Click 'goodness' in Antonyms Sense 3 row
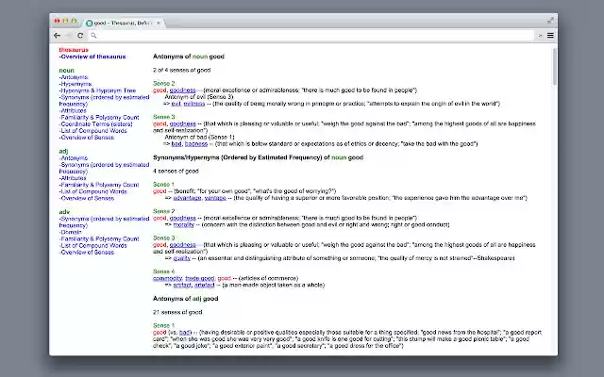Screen dimensions: 604x377 182,123
